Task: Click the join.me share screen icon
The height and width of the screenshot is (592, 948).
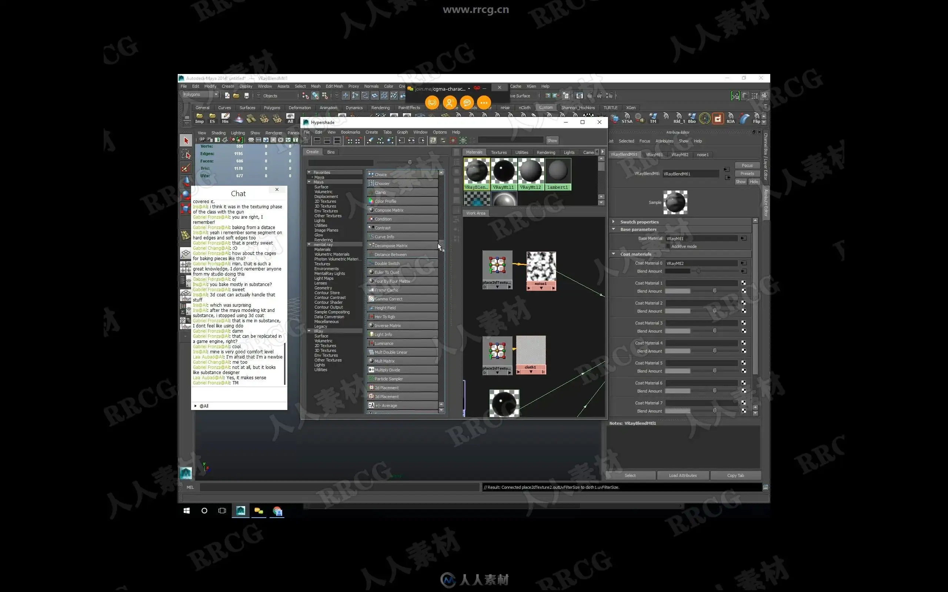Action: (x=432, y=103)
